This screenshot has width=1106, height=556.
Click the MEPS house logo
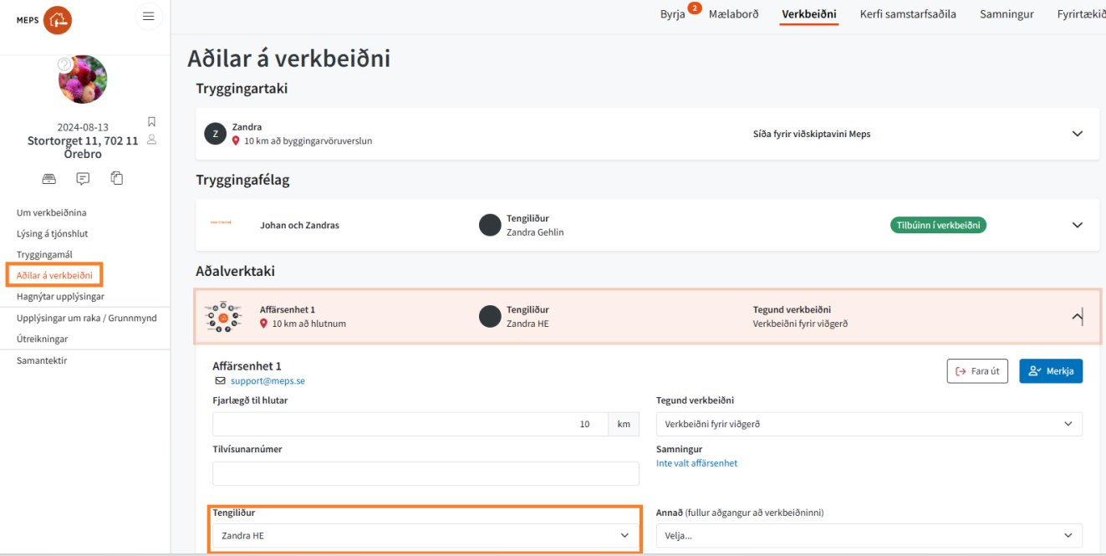pyautogui.click(x=58, y=20)
